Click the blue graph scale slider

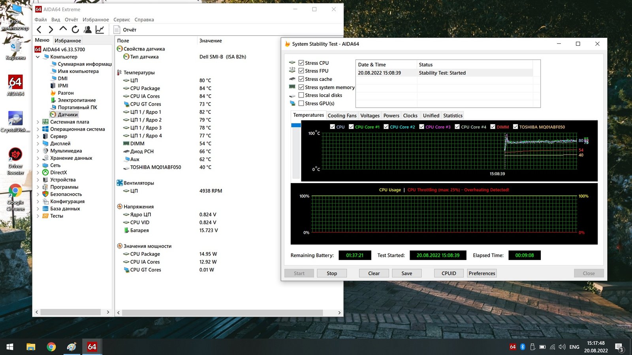[296, 125]
